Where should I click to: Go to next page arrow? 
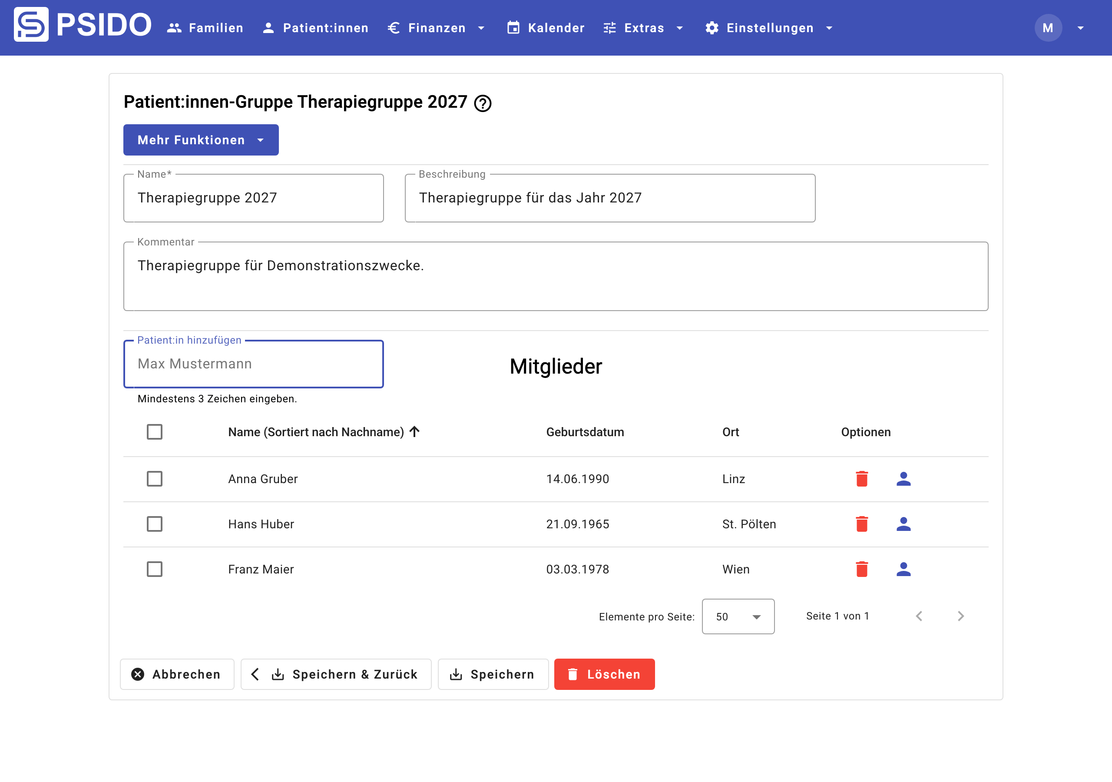(x=961, y=616)
